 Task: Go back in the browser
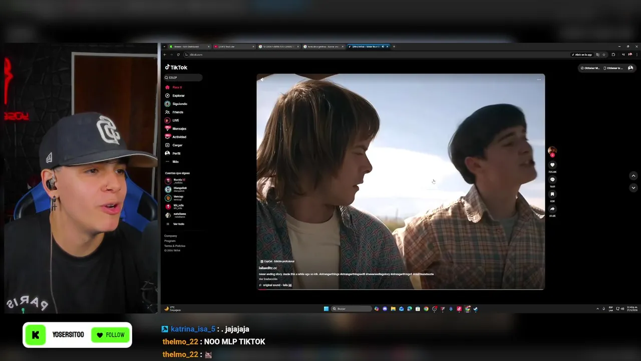[165, 55]
